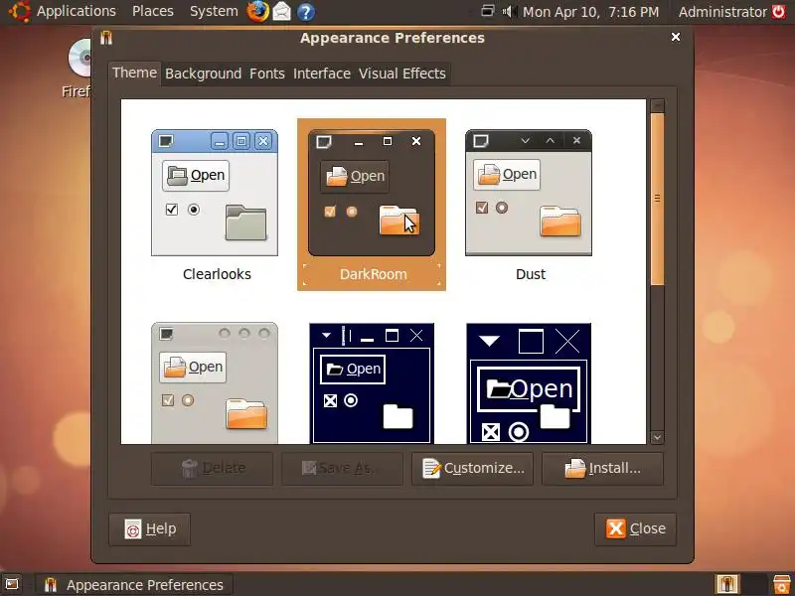Click Appearance Preferences in the taskbar
This screenshot has width=795, height=596.
[x=134, y=585]
